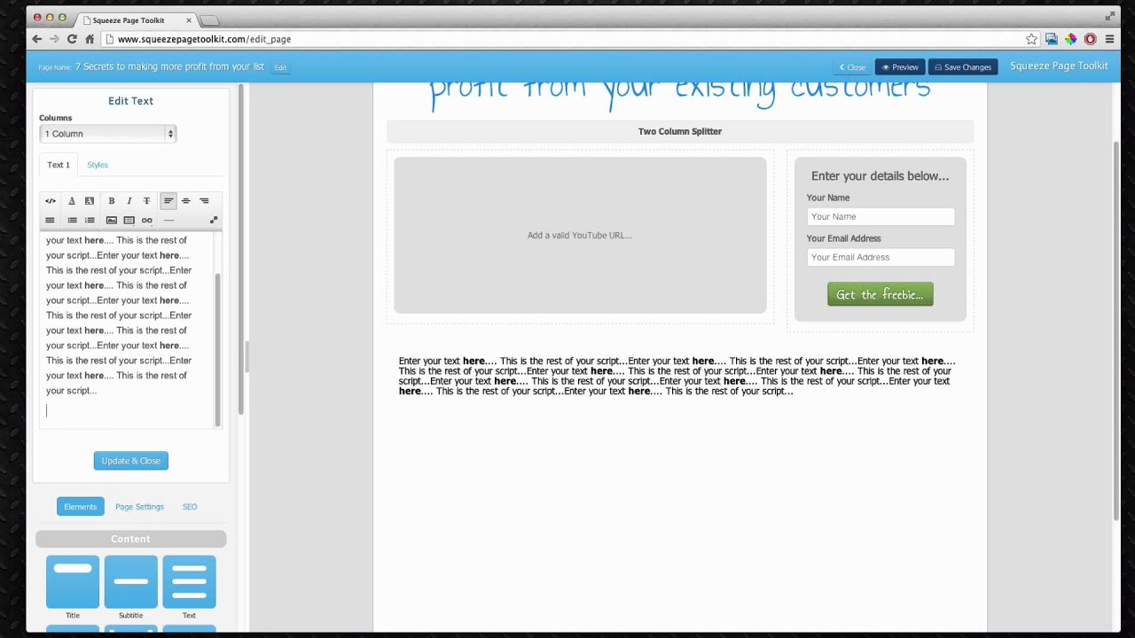Click the Content section header
The height and width of the screenshot is (638, 1135).
[130, 539]
